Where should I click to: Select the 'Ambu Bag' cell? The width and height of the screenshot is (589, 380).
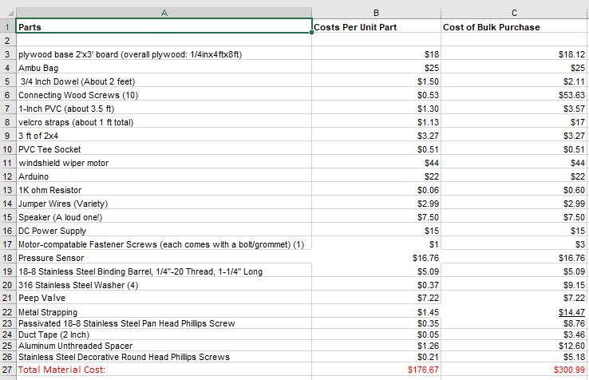pyautogui.click(x=164, y=68)
